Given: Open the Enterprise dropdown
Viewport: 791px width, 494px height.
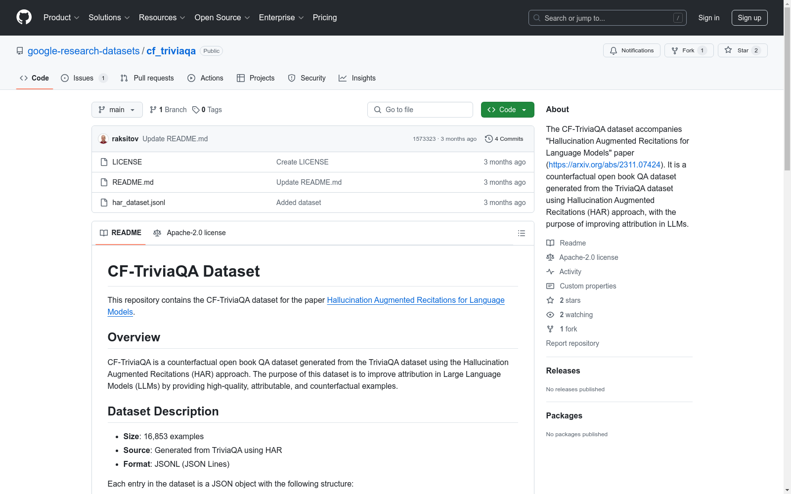Looking at the screenshot, I should point(281,18).
